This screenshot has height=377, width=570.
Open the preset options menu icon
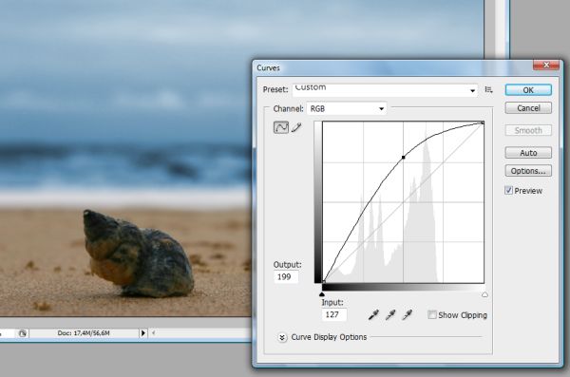coord(489,89)
